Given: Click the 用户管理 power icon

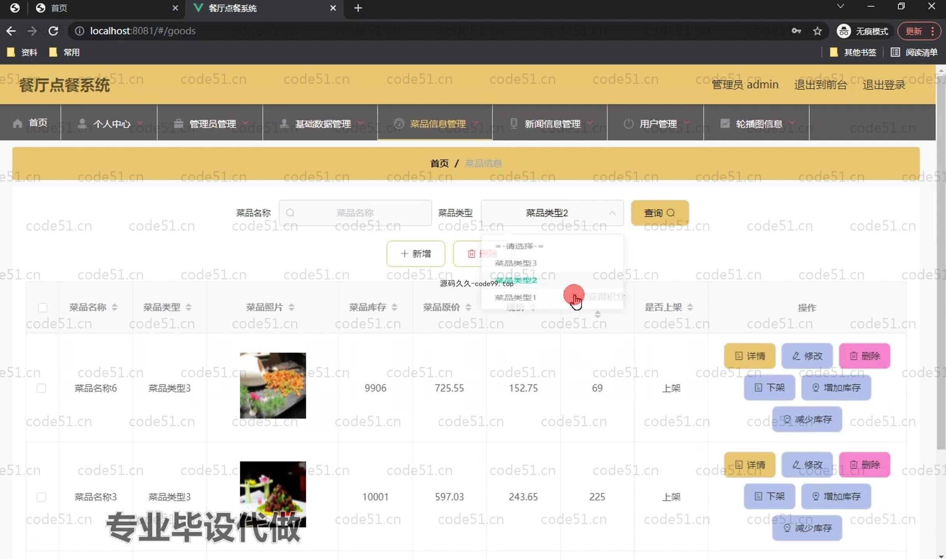Looking at the screenshot, I should coord(628,123).
